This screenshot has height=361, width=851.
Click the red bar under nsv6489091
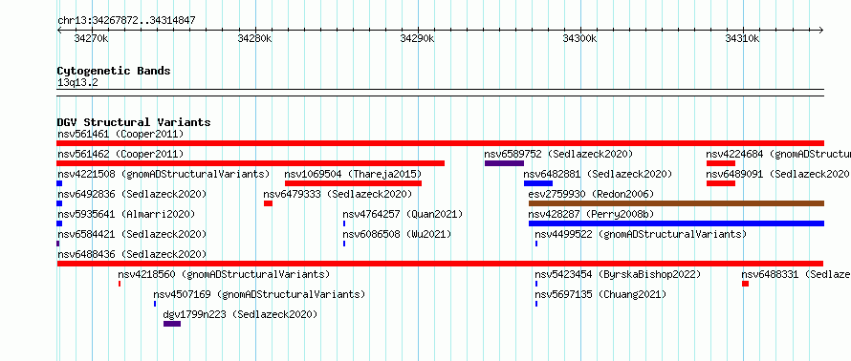[x=721, y=183]
